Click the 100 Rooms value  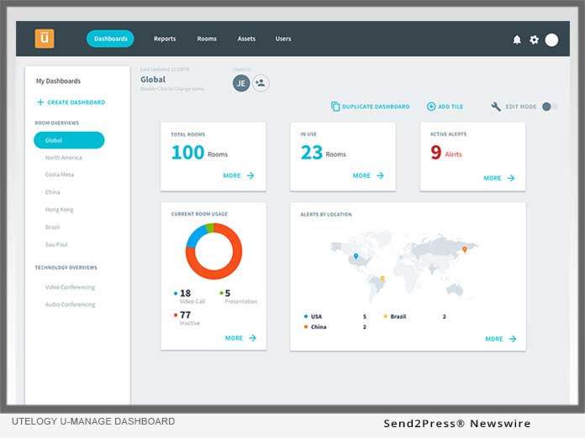point(199,153)
